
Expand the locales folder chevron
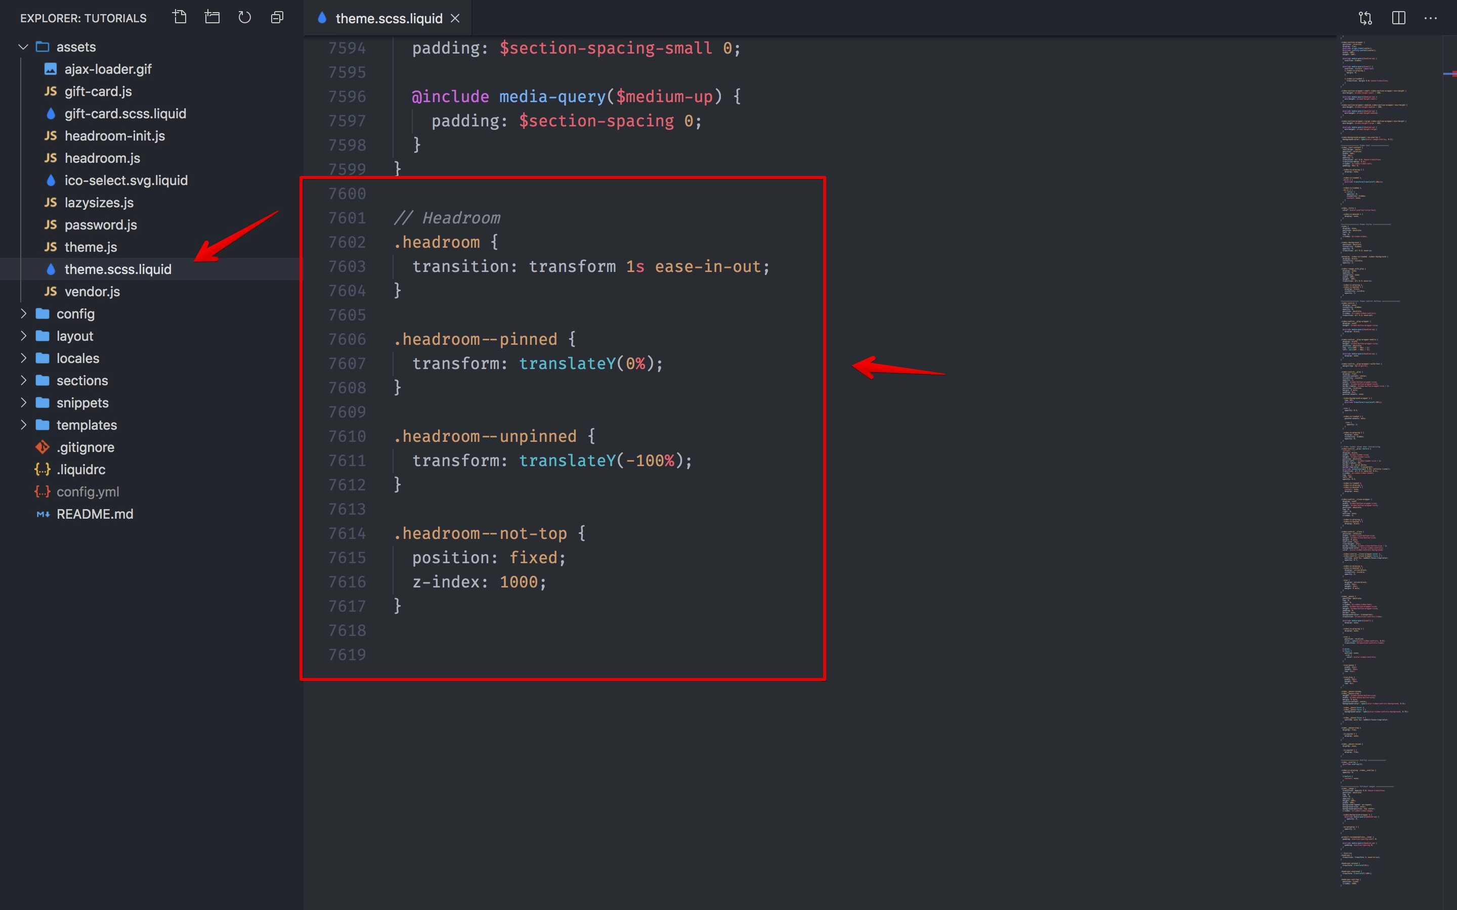23,358
